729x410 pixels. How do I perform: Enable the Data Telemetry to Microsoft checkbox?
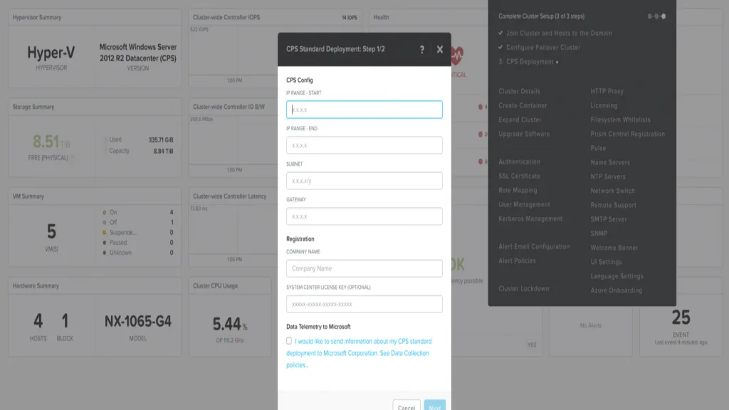coord(289,341)
